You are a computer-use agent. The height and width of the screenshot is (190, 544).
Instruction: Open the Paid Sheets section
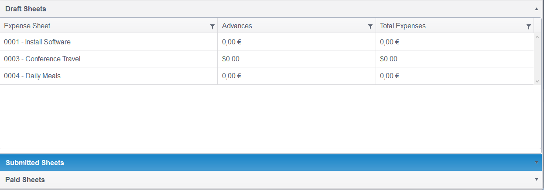click(x=25, y=180)
